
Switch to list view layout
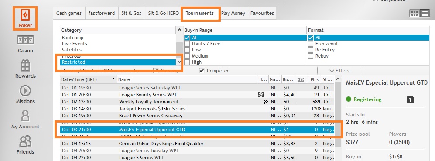425,13
